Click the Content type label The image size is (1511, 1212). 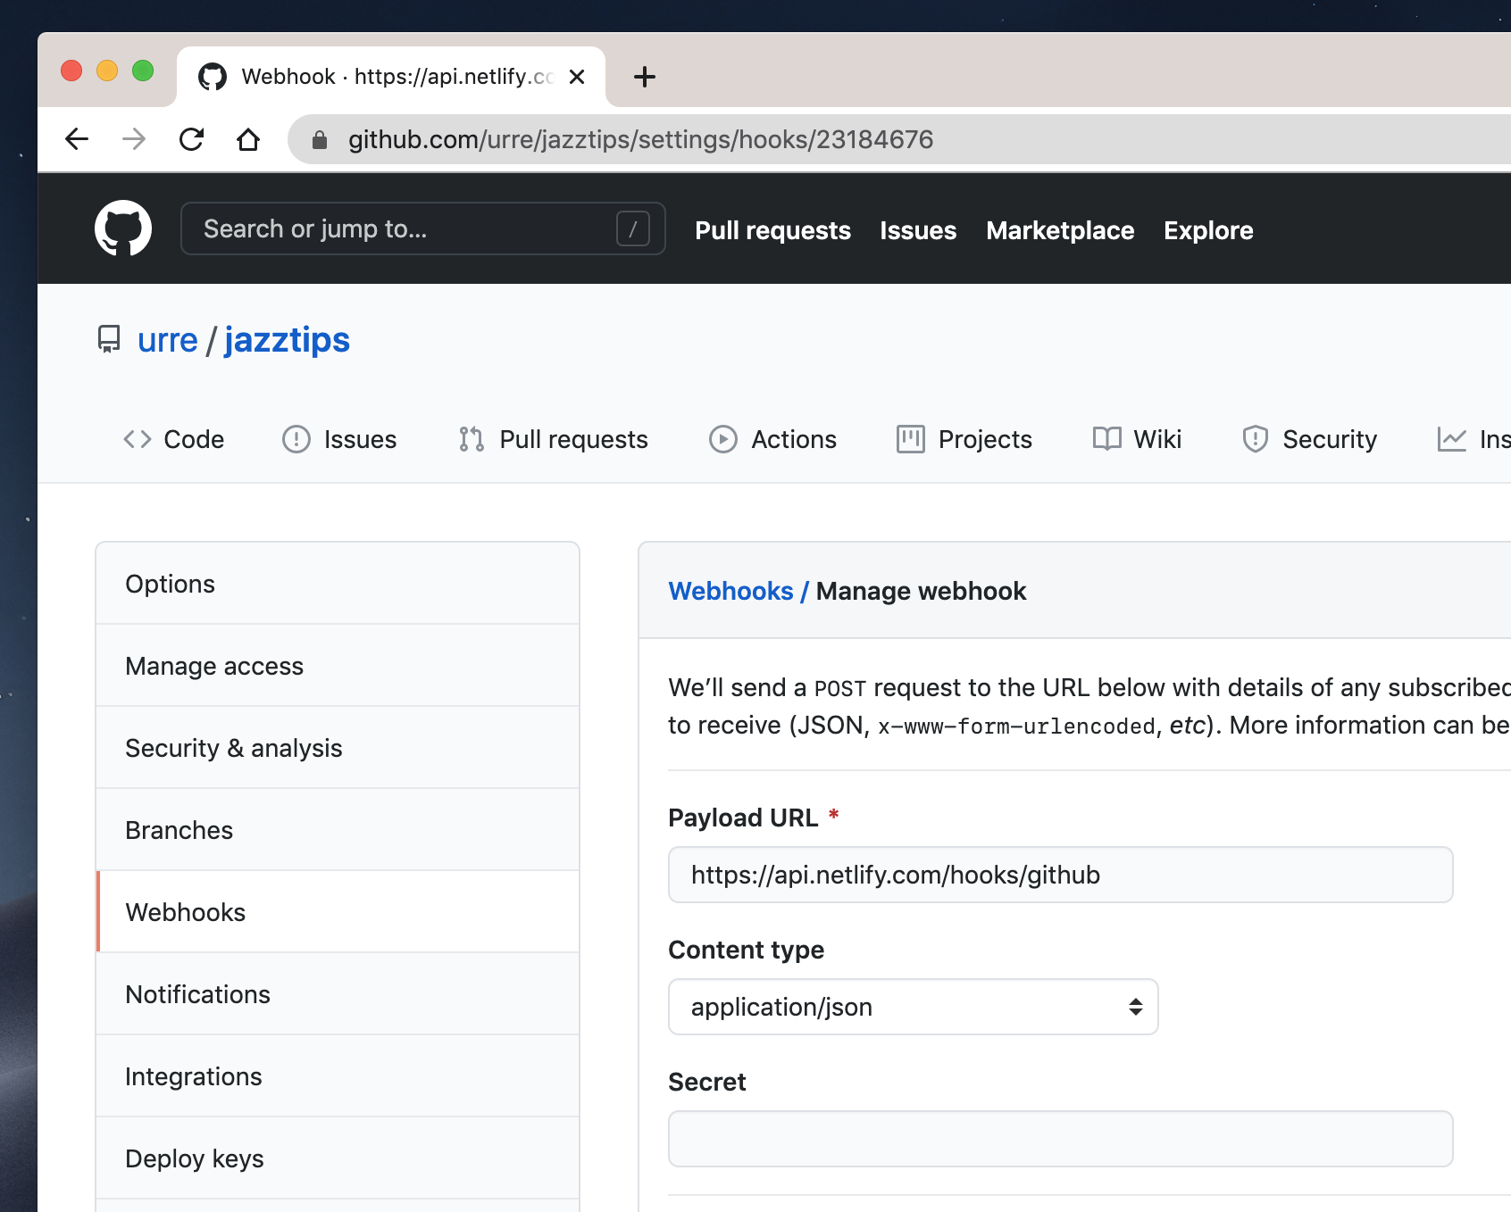click(x=746, y=950)
